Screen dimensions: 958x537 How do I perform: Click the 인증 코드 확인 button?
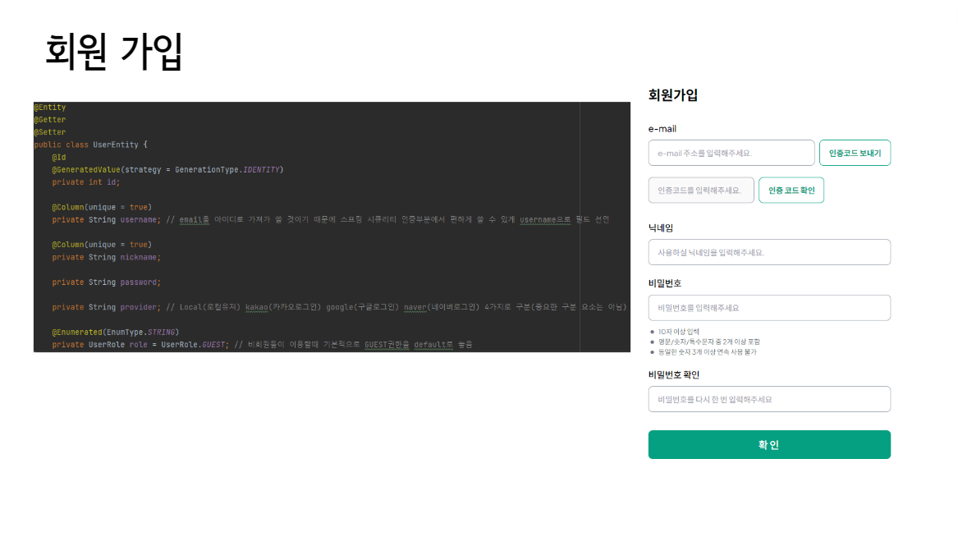[791, 190]
